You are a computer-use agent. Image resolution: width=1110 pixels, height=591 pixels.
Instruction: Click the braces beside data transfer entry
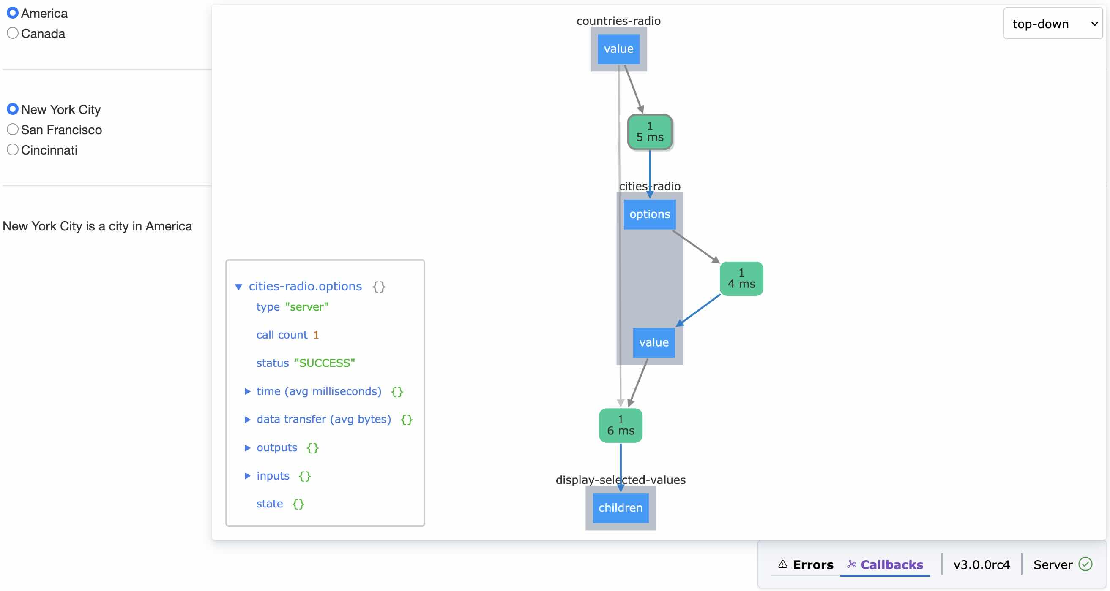point(406,419)
